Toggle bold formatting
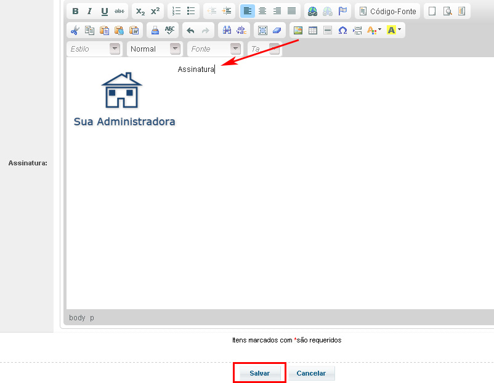 click(x=75, y=11)
